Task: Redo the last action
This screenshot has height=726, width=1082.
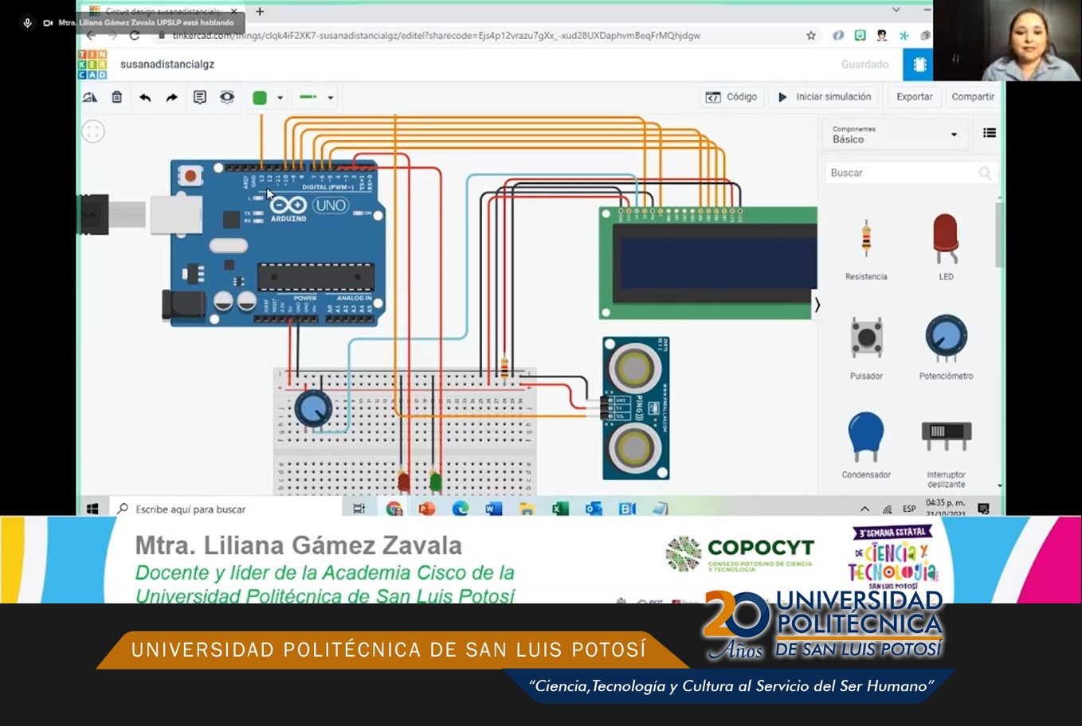Action: [x=171, y=97]
